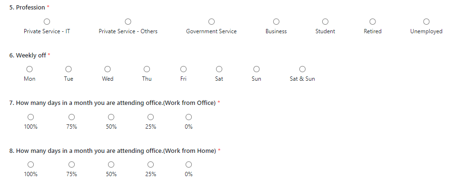
Task: Select 50% for Work from Office
Action: pos(111,117)
